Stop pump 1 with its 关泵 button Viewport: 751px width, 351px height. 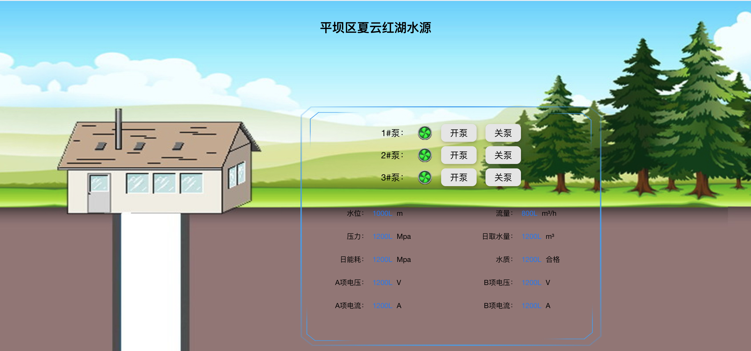point(503,133)
